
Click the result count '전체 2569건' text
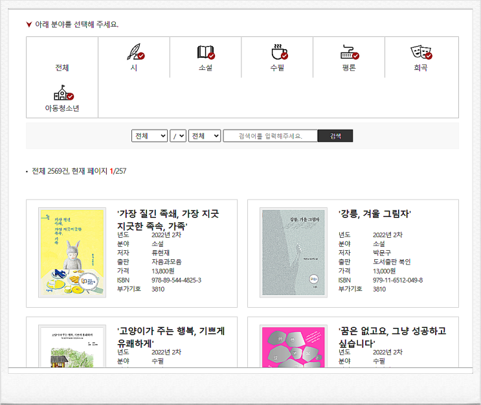point(50,171)
